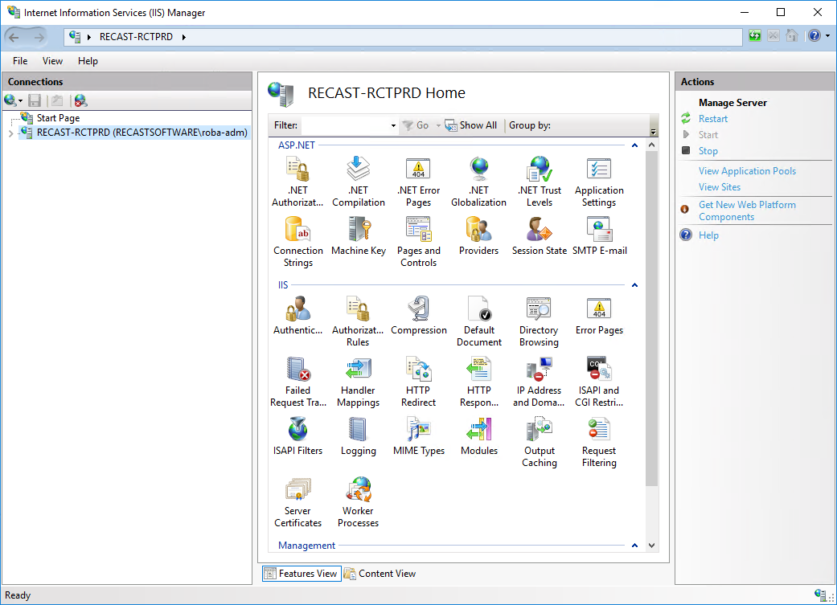This screenshot has height=605, width=837.
Task: Collapse the Management group
Action: click(634, 546)
